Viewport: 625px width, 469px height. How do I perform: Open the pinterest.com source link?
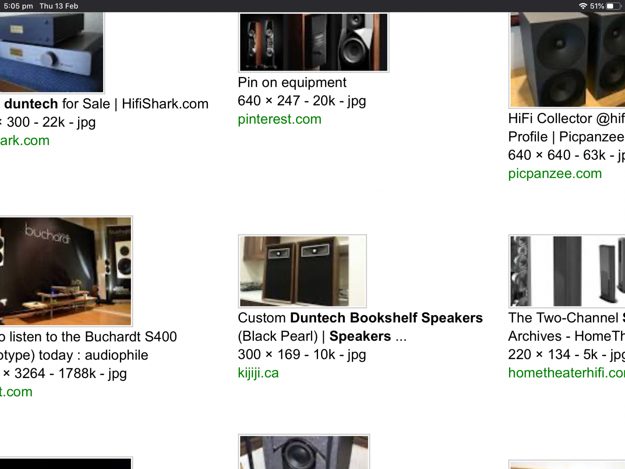(x=280, y=119)
